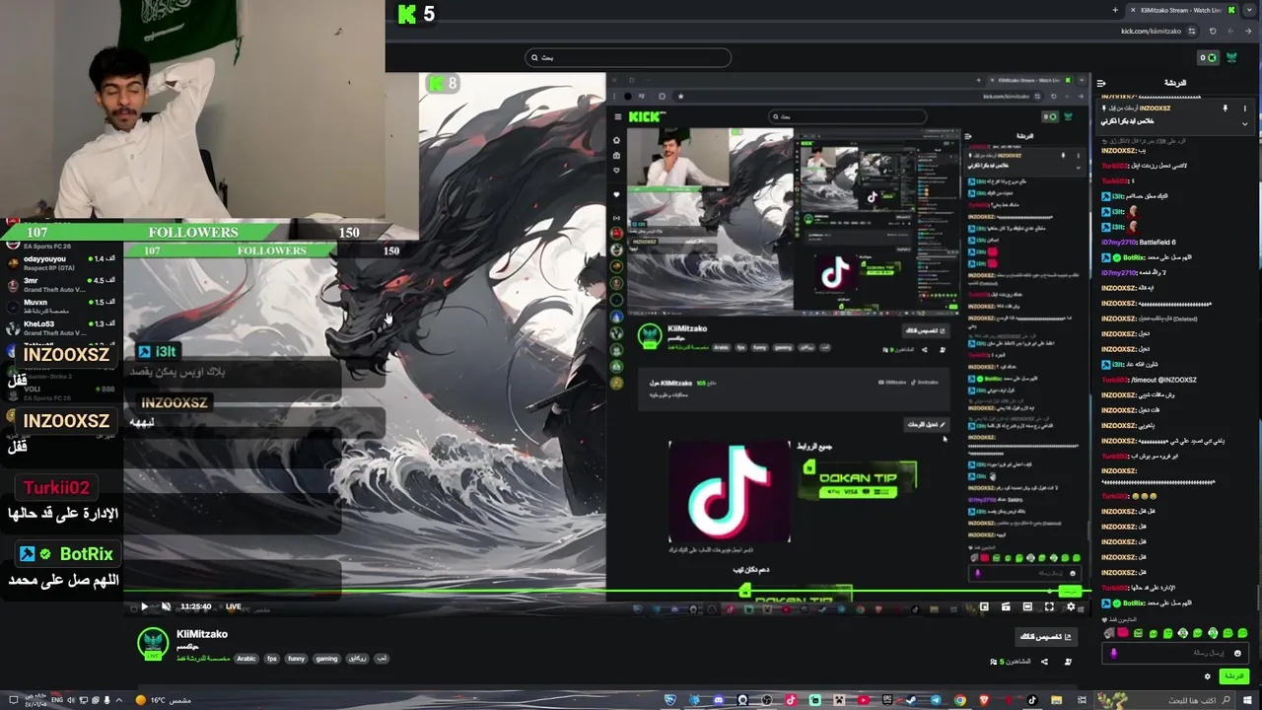This screenshot has height=710, width=1262.
Task: Click the Kick logo with 5 counter
Action: (x=416, y=14)
